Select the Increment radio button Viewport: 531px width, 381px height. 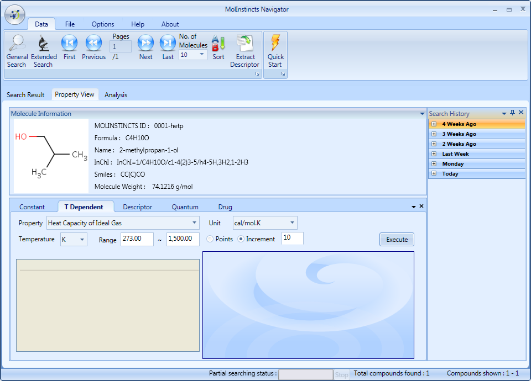[241, 239]
